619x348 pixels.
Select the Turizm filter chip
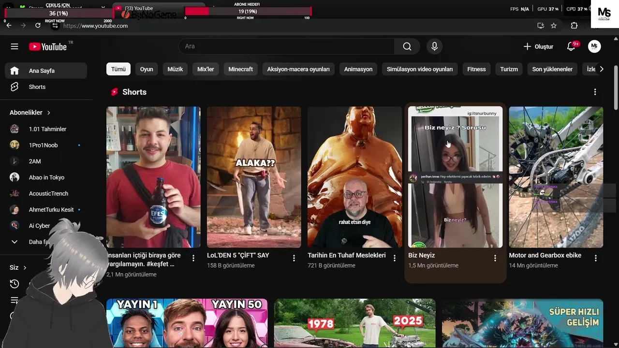coord(509,69)
